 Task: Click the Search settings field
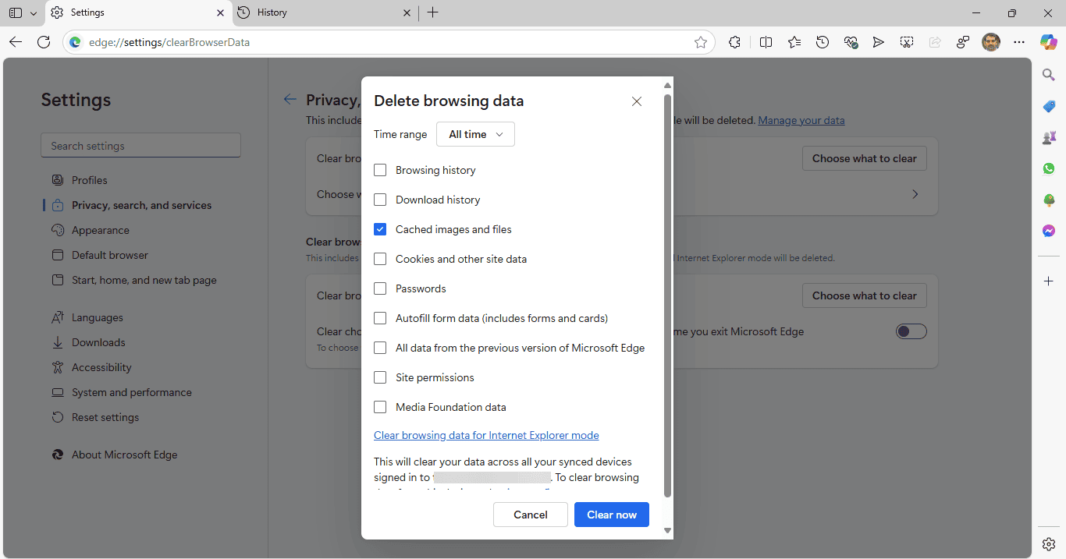(140, 146)
